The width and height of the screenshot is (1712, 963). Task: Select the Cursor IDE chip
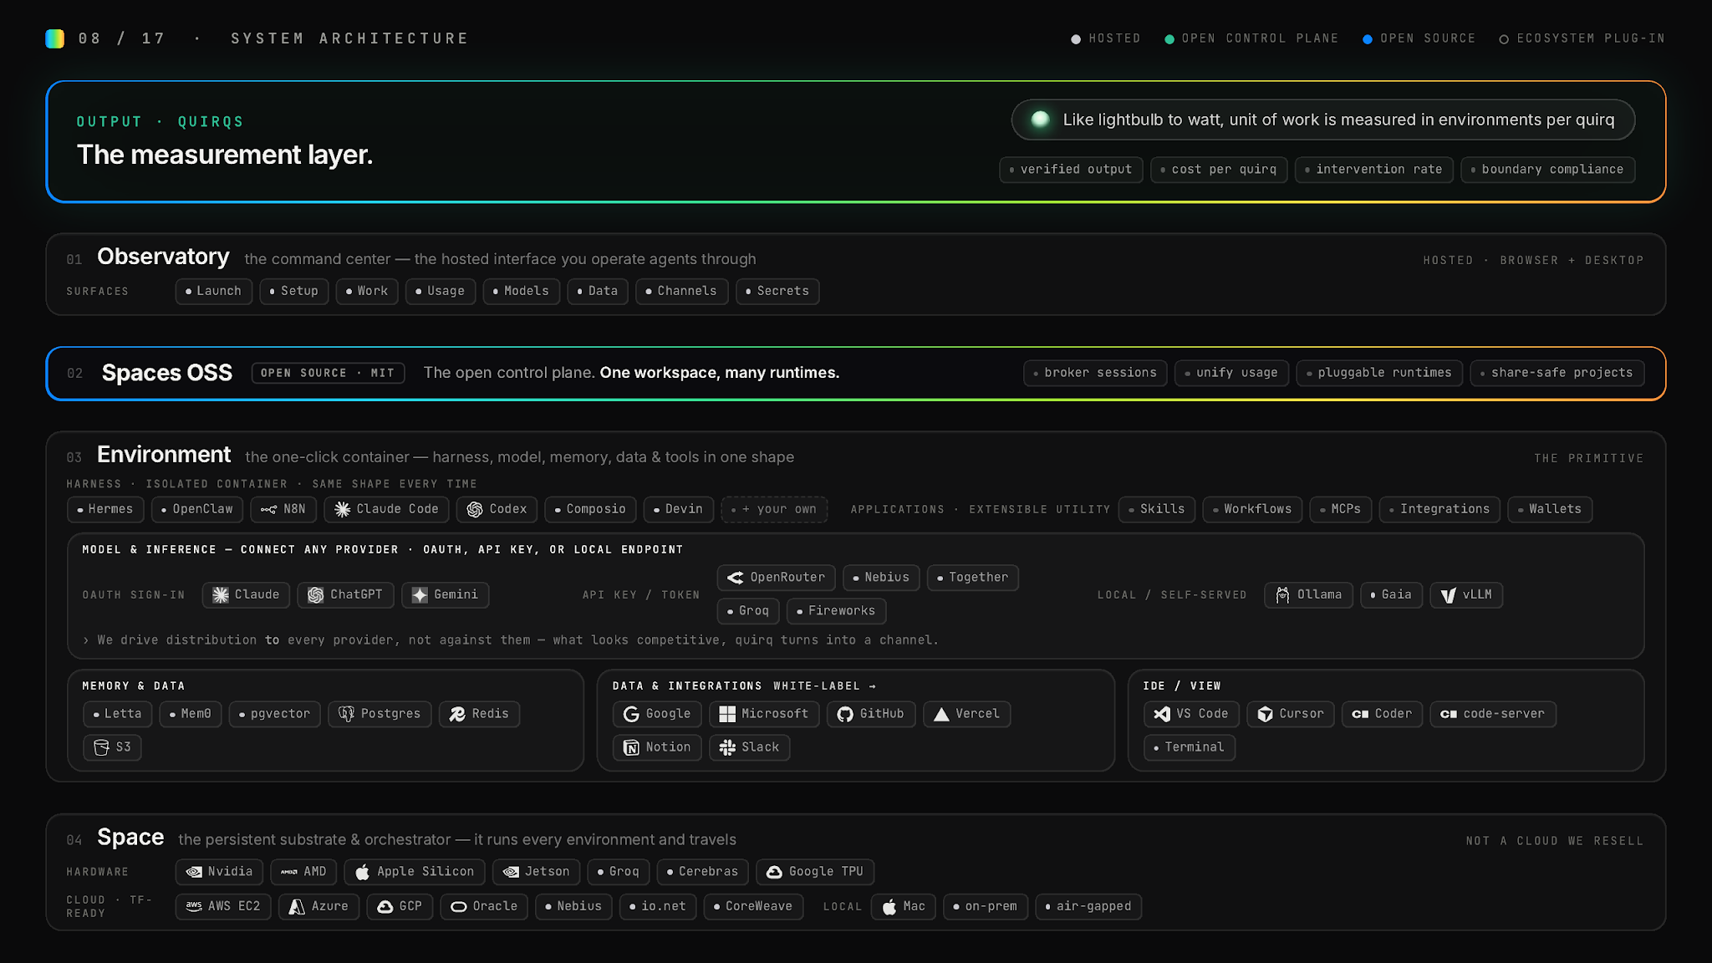[x=1291, y=714]
